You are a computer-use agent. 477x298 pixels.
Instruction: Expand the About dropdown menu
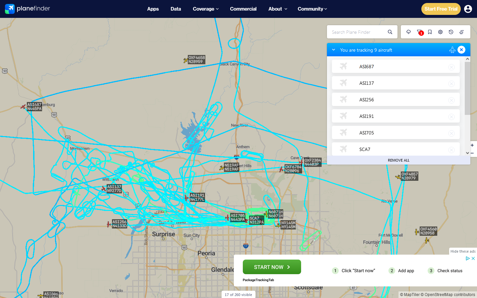coord(278,9)
